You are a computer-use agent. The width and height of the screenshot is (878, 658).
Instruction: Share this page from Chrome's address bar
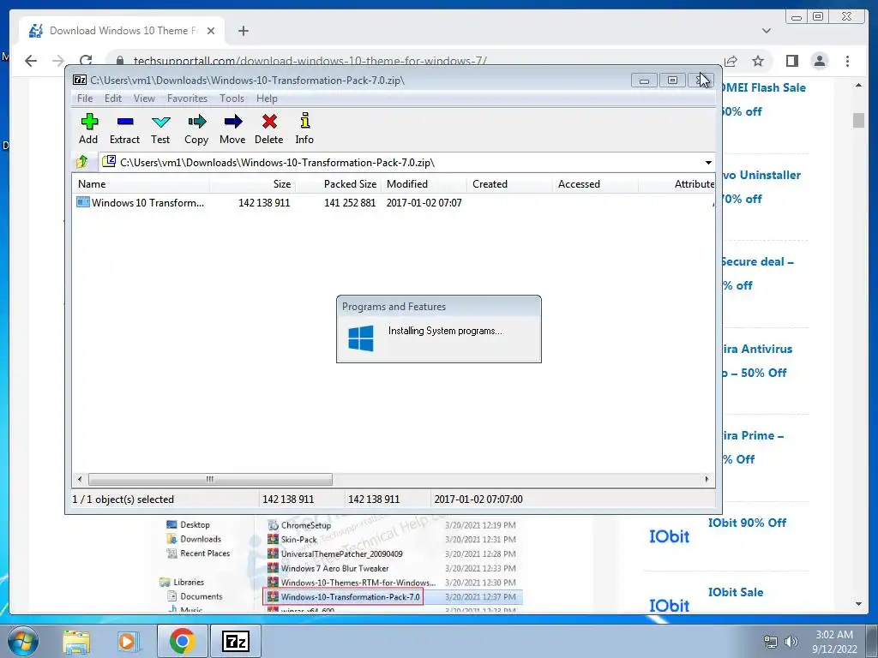pyautogui.click(x=731, y=61)
